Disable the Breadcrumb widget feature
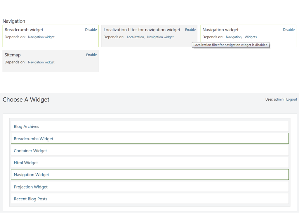This screenshot has width=299, height=224. (91, 30)
